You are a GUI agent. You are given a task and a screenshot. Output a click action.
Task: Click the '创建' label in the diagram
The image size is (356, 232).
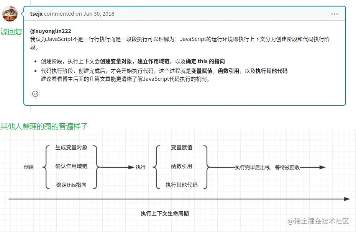click(29, 167)
